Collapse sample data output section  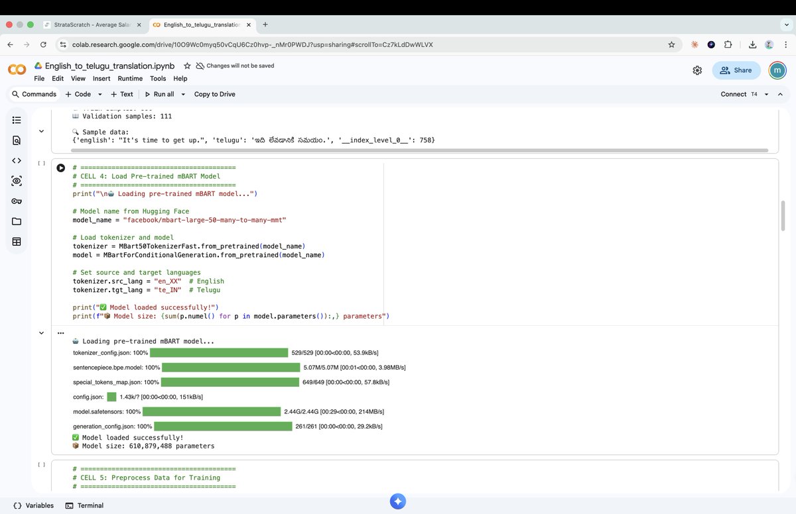(42, 131)
